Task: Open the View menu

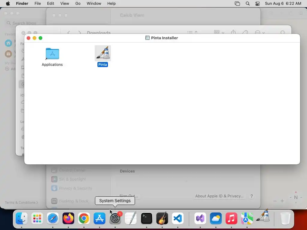Action: [65, 4]
